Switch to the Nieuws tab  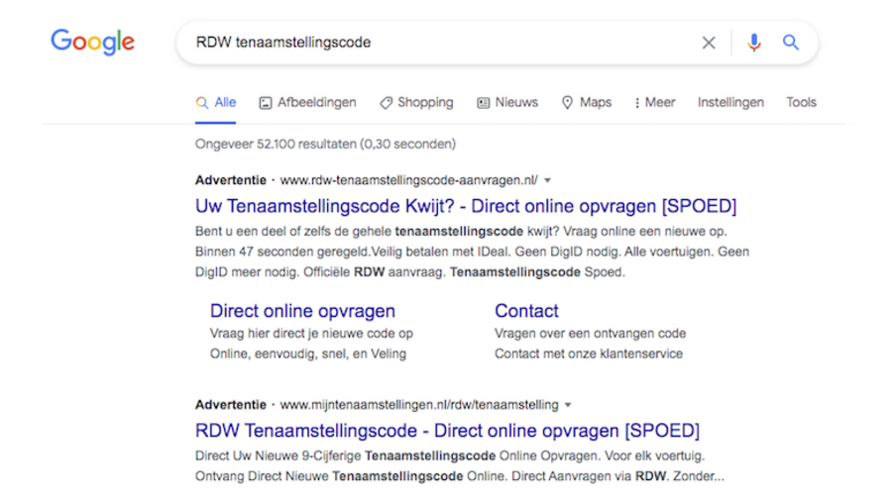[x=507, y=103]
